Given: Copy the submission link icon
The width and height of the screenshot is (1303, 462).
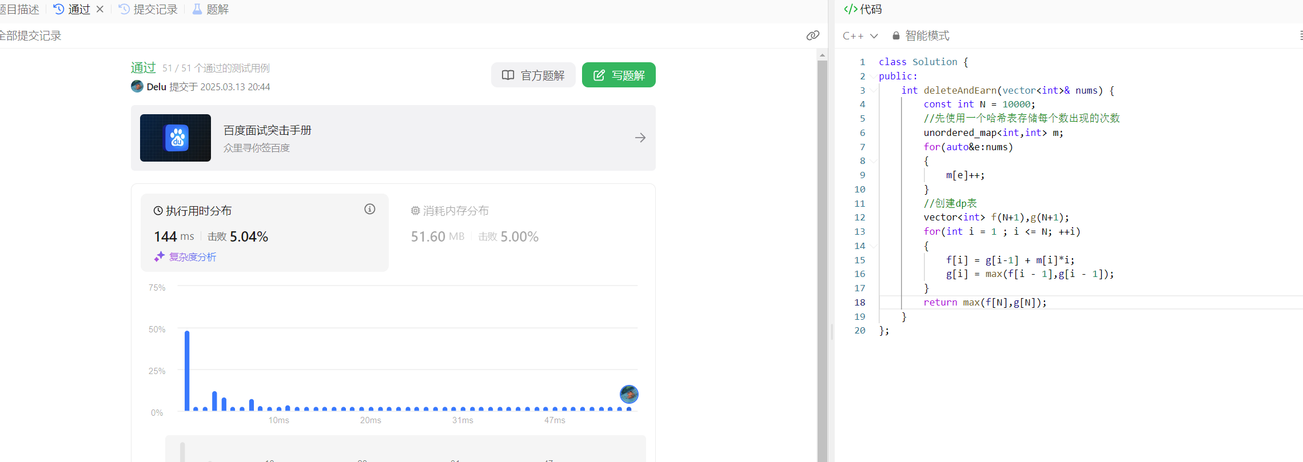Looking at the screenshot, I should coord(812,35).
